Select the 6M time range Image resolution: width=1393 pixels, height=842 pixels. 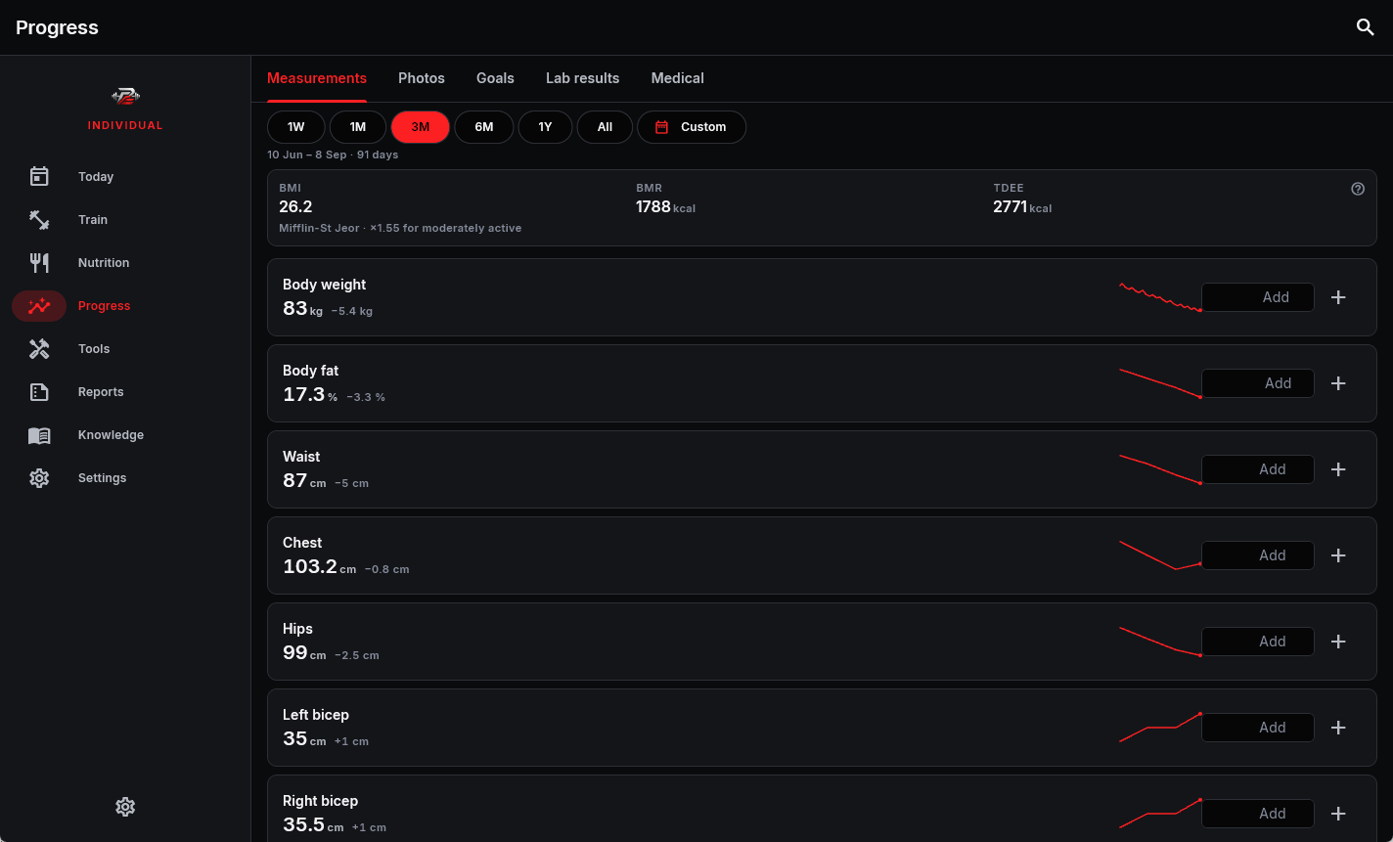pyautogui.click(x=484, y=127)
